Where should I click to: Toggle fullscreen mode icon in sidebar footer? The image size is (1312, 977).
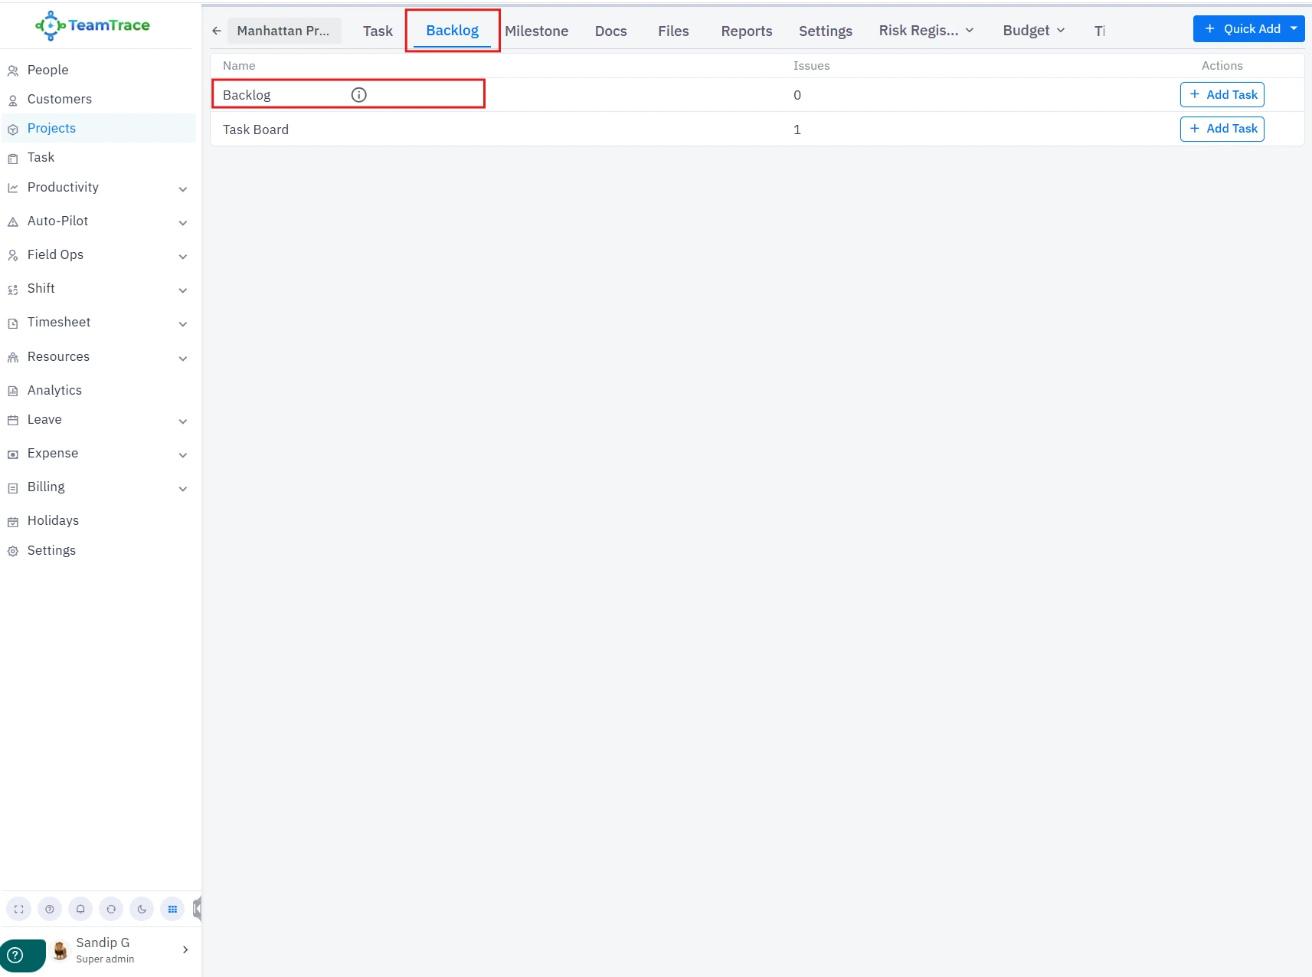click(19, 909)
